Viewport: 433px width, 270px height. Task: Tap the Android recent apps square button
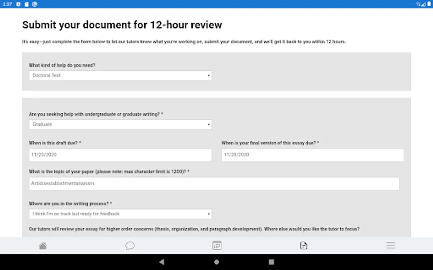click(271, 262)
